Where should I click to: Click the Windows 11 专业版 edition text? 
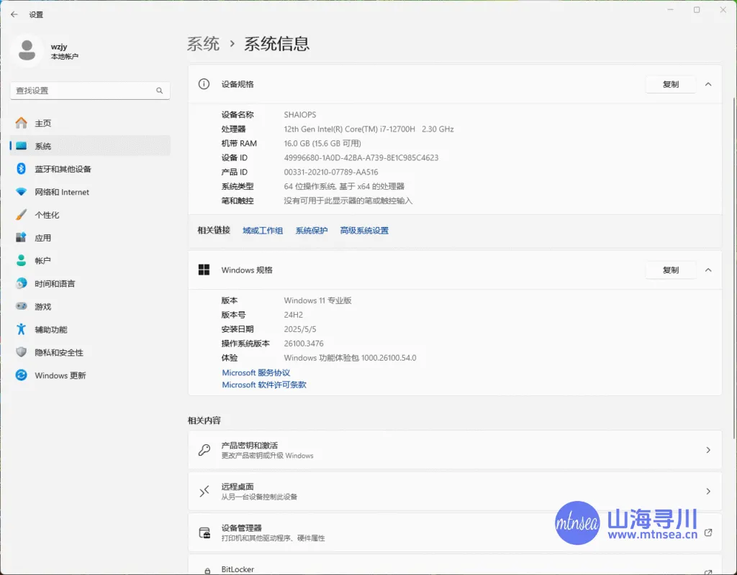click(317, 300)
